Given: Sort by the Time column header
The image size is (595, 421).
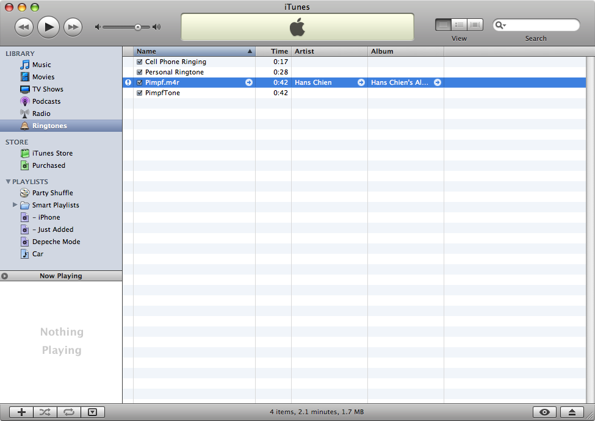Looking at the screenshot, I should click(x=273, y=51).
